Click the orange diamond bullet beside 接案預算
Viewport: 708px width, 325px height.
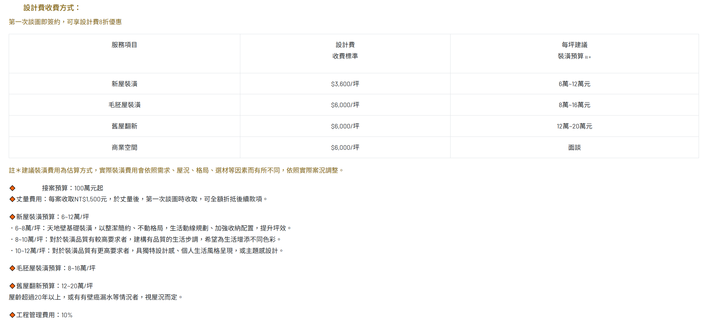13,188
